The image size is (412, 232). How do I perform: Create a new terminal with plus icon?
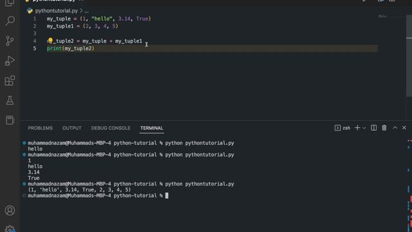coord(357,128)
